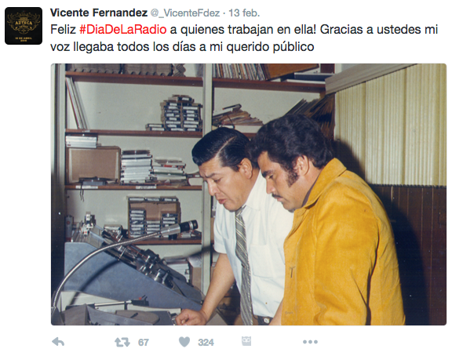Viewport: 452px width, 356px height.
Task: View the 324 likes count
Action: click(206, 343)
